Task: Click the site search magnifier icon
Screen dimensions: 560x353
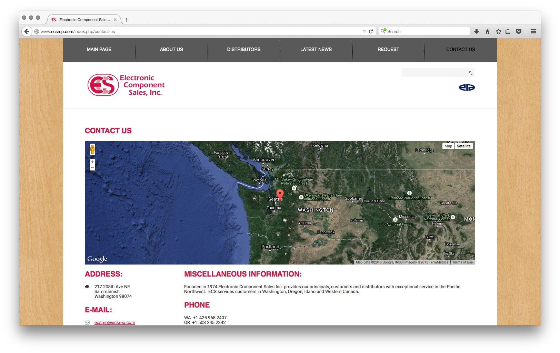Action: 470,73
